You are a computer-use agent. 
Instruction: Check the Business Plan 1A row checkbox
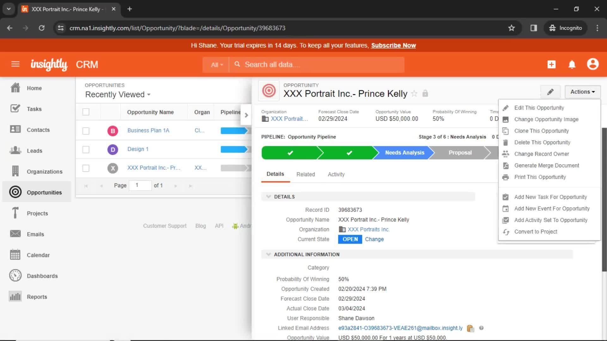point(86,131)
